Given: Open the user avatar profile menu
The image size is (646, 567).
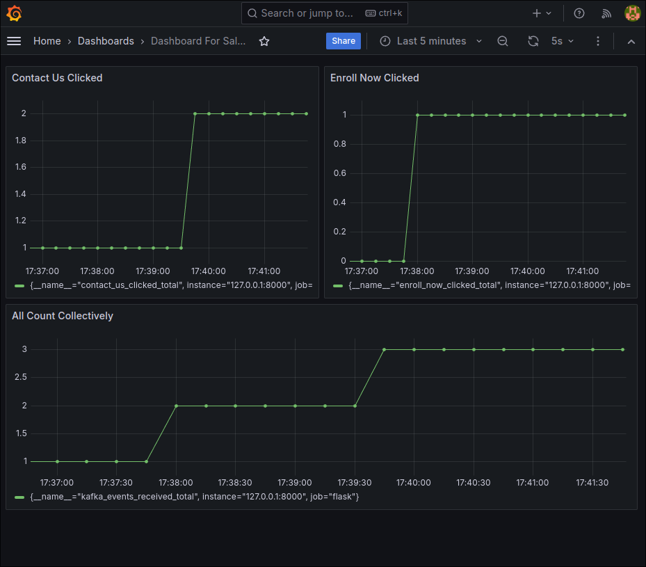Looking at the screenshot, I should [x=632, y=14].
